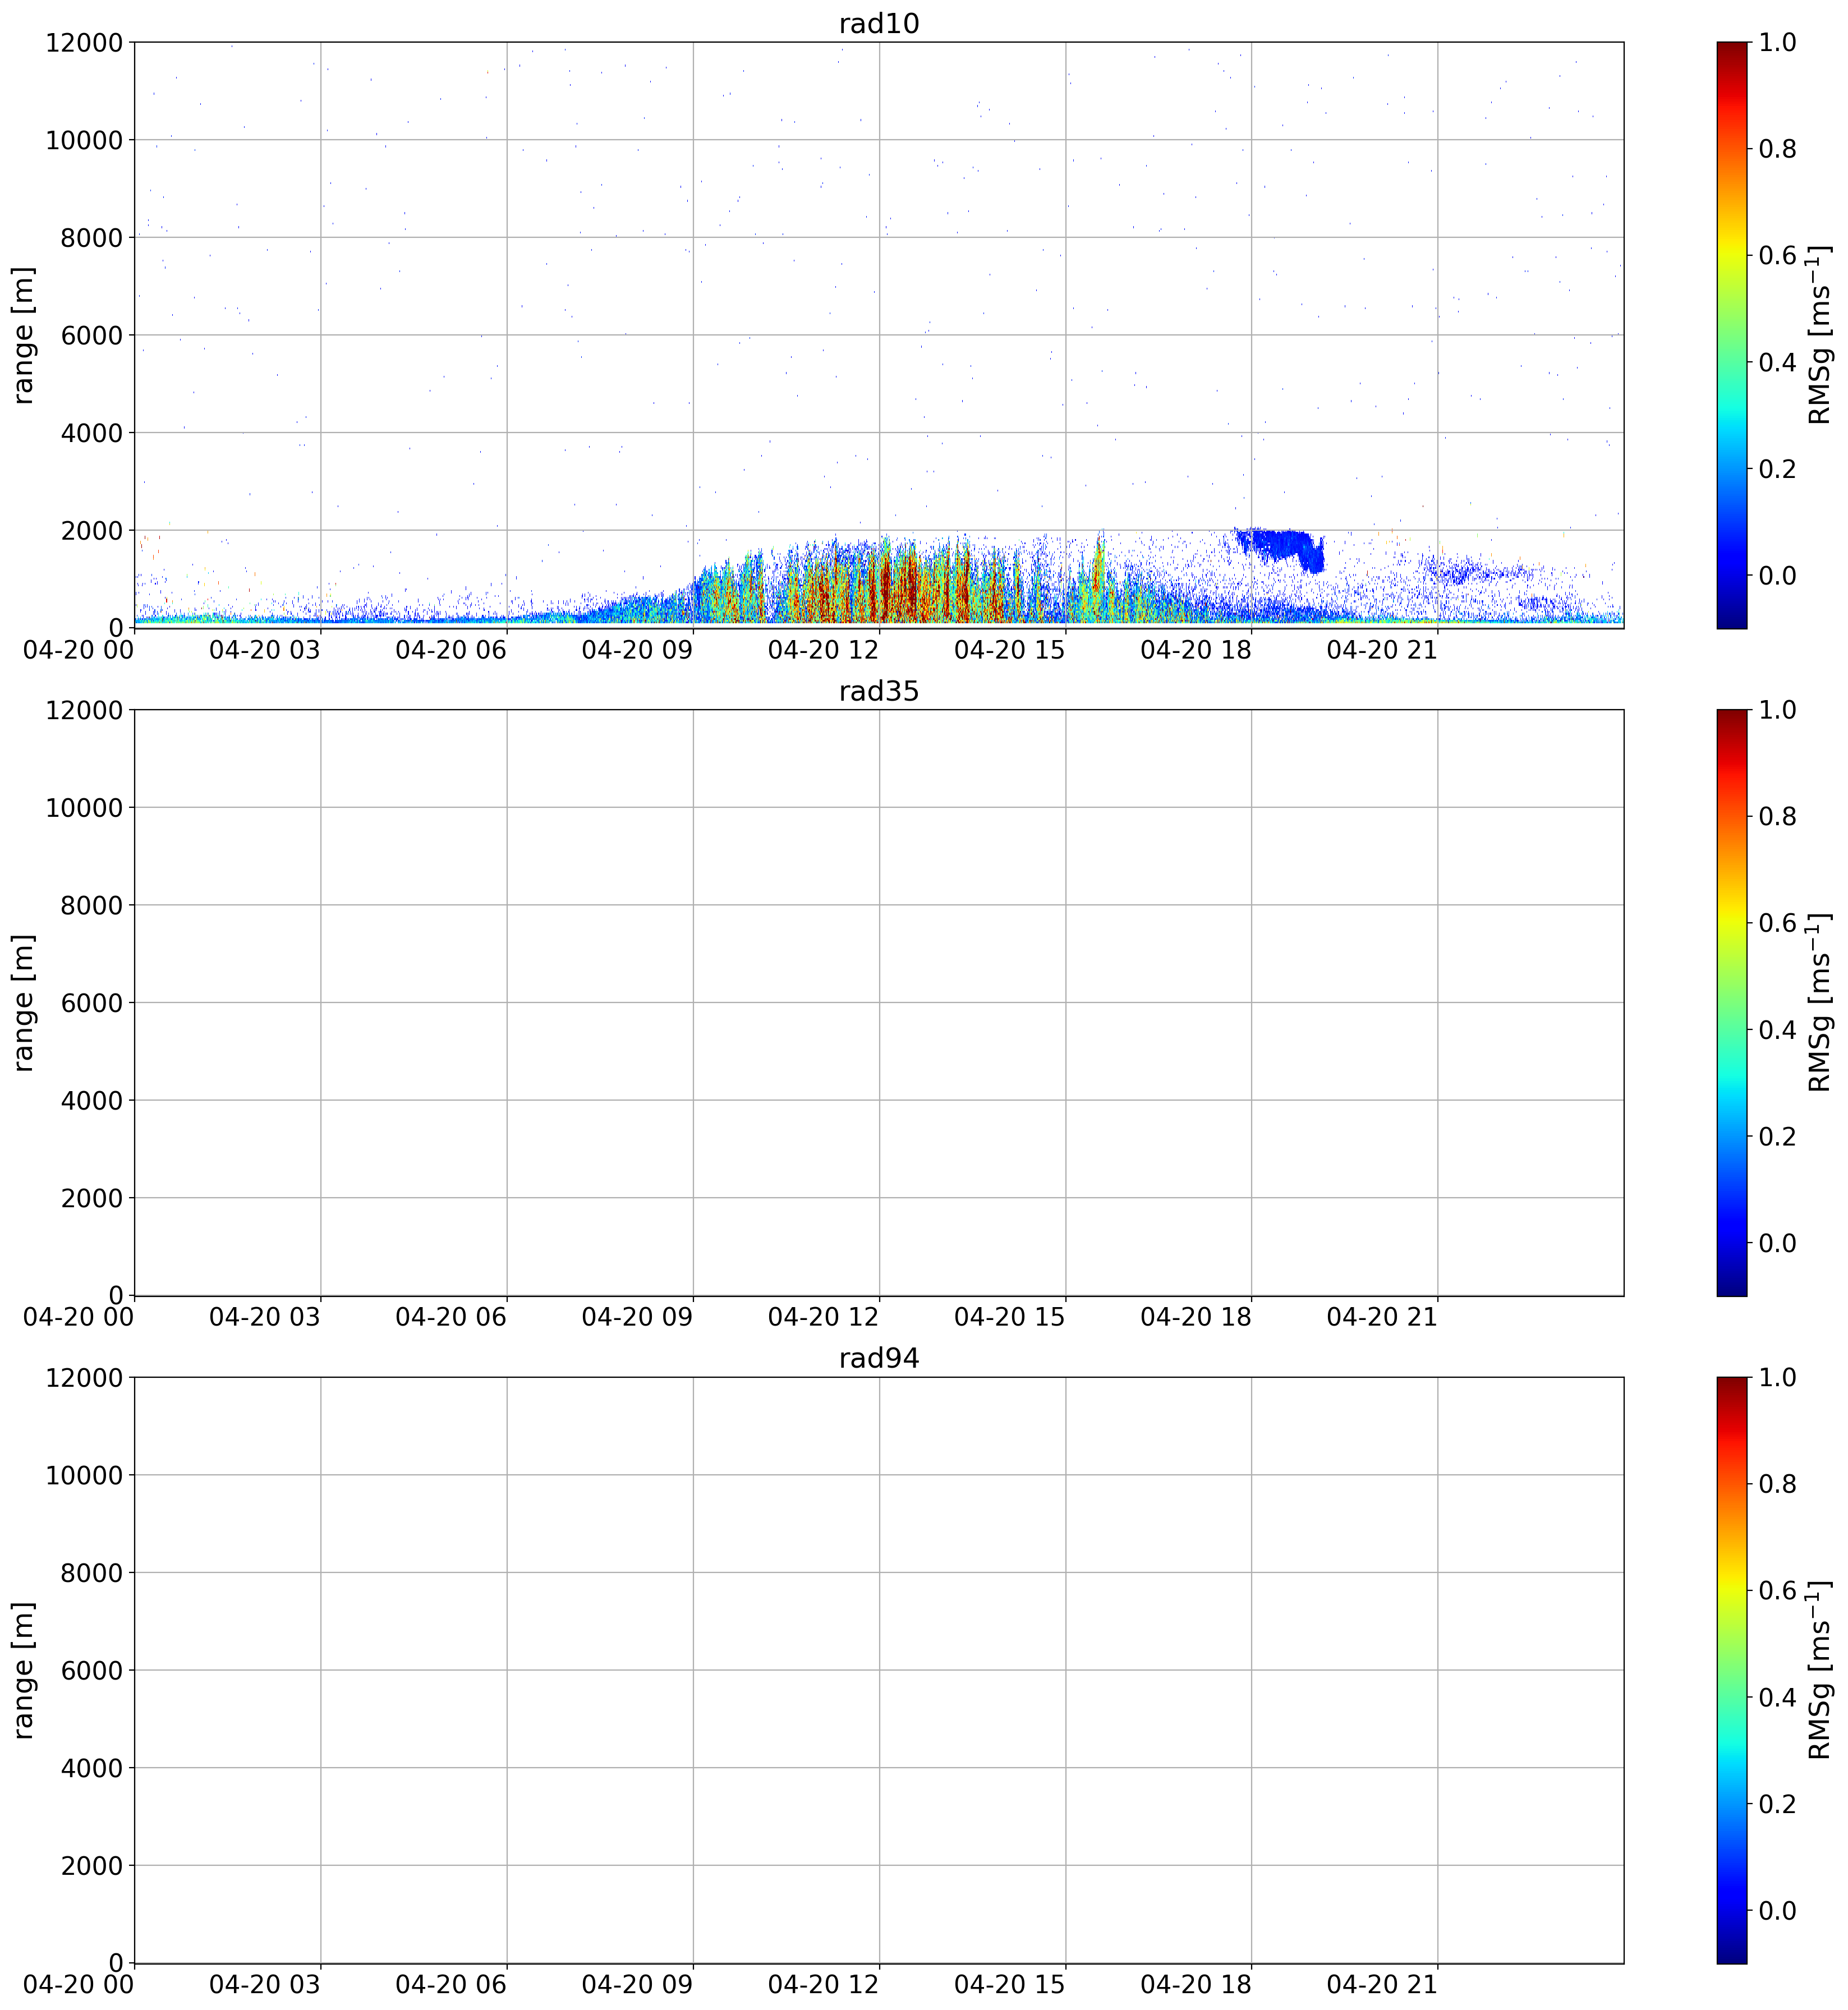Click the '04-20 03' time tick under rad10

coord(265,649)
